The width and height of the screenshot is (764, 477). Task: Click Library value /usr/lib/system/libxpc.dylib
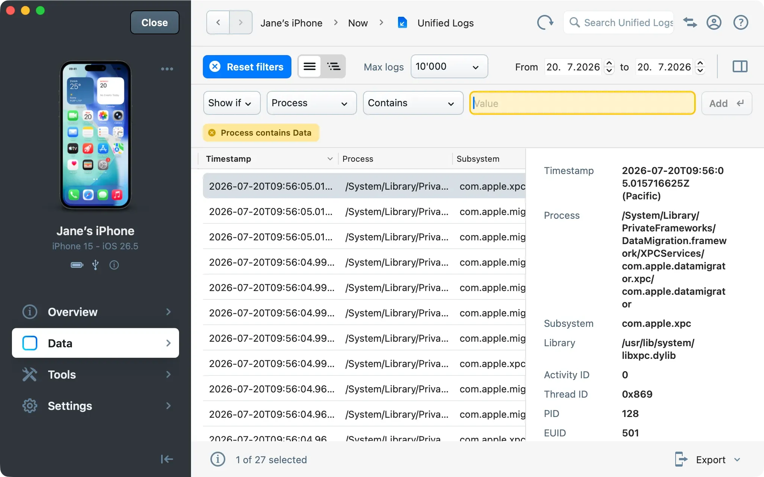pos(658,349)
